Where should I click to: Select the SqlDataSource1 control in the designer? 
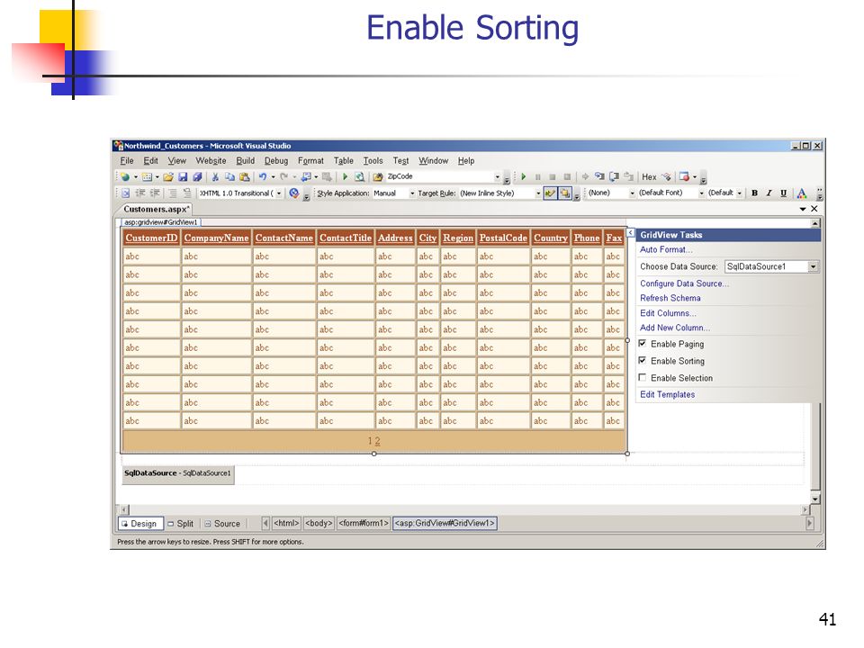coord(178,473)
